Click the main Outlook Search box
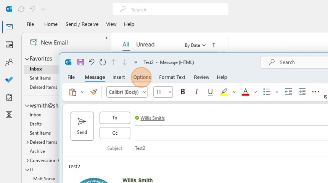Viewport: 328px width, 183px height. point(170,9)
